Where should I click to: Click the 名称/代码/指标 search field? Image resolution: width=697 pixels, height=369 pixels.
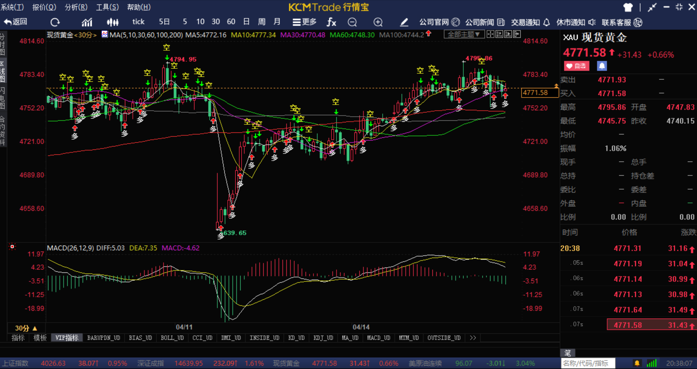588,363
